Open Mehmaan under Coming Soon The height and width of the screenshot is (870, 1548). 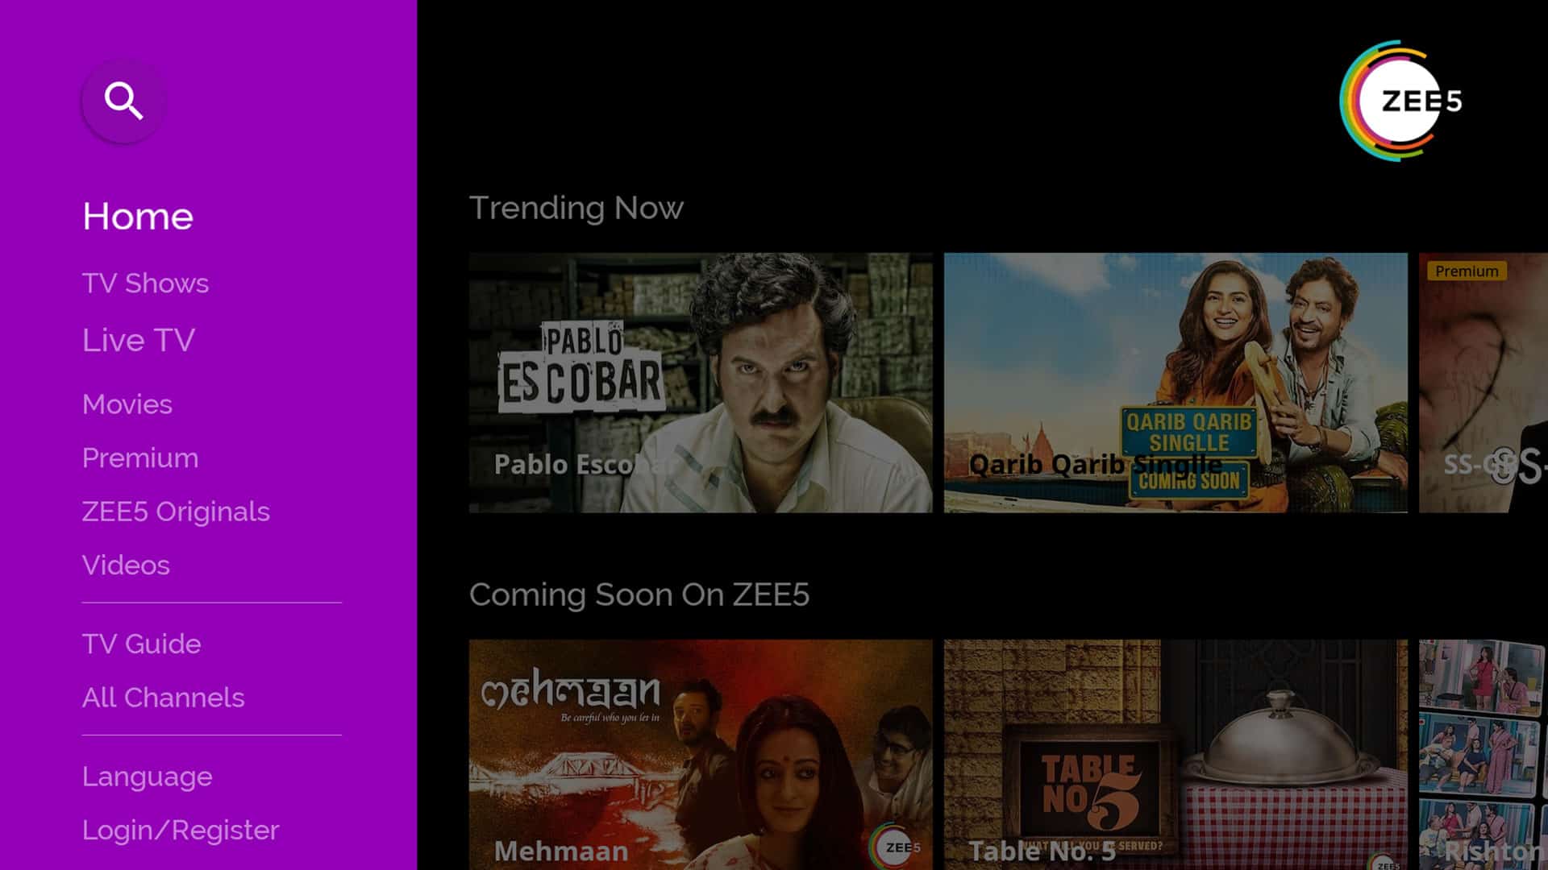coord(701,757)
